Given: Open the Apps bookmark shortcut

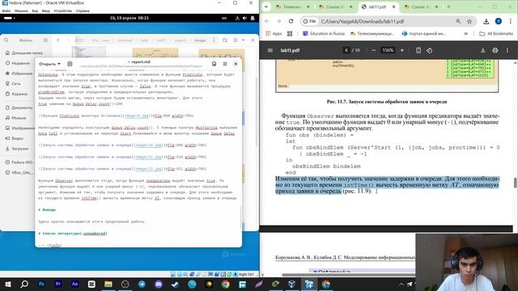Looking at the screenshot, I should (274, 34).
